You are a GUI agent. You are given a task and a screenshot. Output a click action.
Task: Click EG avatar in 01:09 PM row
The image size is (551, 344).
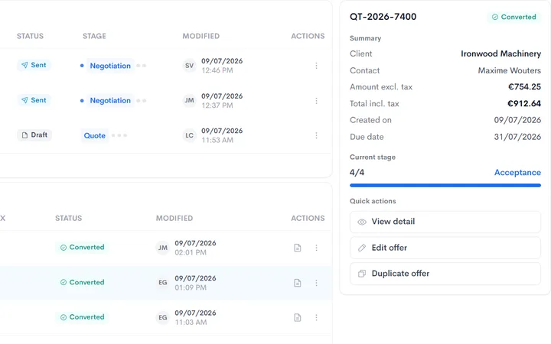(163, 283)
